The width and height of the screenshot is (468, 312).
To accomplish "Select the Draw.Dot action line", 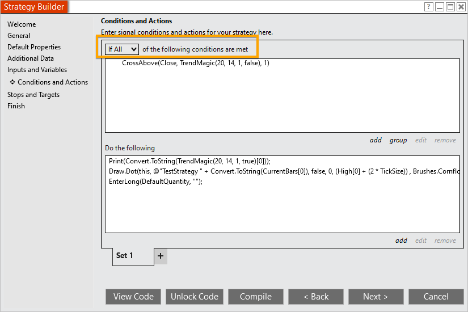I will coord(284,171).
